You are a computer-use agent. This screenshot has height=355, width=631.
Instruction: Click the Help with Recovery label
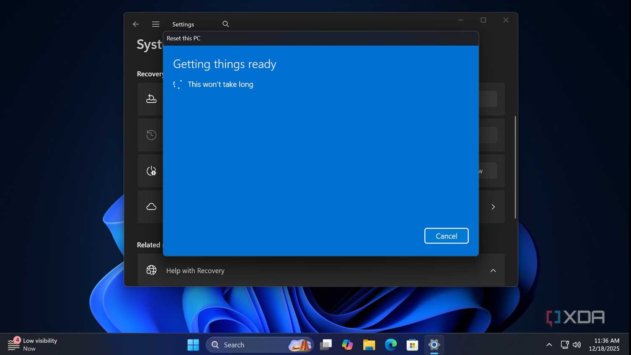[x=195, y=270]
